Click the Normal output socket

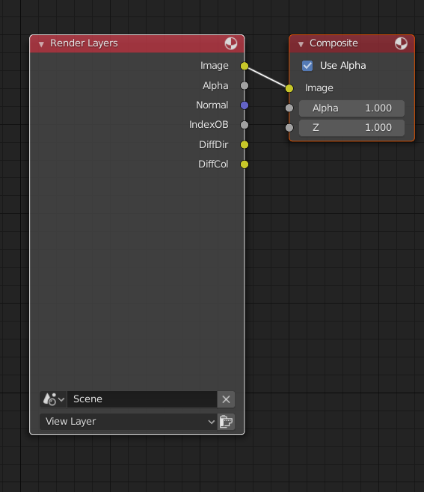[245, 105]
